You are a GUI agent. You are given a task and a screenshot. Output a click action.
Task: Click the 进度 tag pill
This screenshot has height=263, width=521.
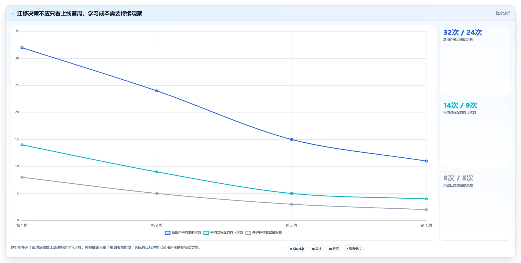click(334, 249)
